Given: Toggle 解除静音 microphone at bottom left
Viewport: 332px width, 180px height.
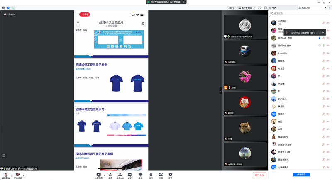Looking at the screenshot, I should tap(6, 175).
